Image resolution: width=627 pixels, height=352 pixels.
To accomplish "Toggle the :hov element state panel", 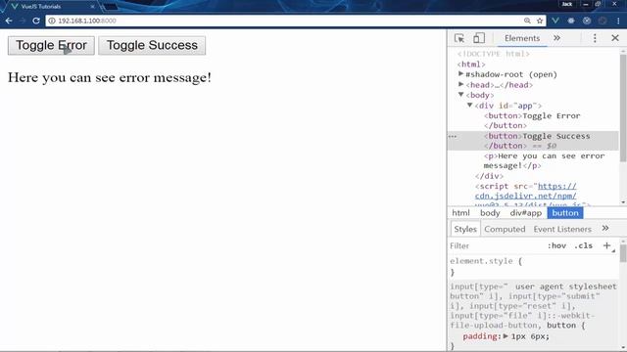I will click(556, 245).
